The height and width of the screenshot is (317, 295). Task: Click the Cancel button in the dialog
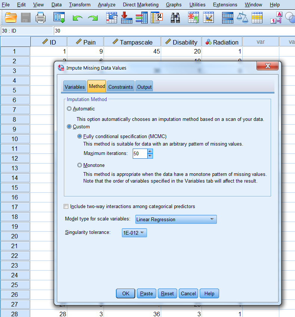click(188, 293)
